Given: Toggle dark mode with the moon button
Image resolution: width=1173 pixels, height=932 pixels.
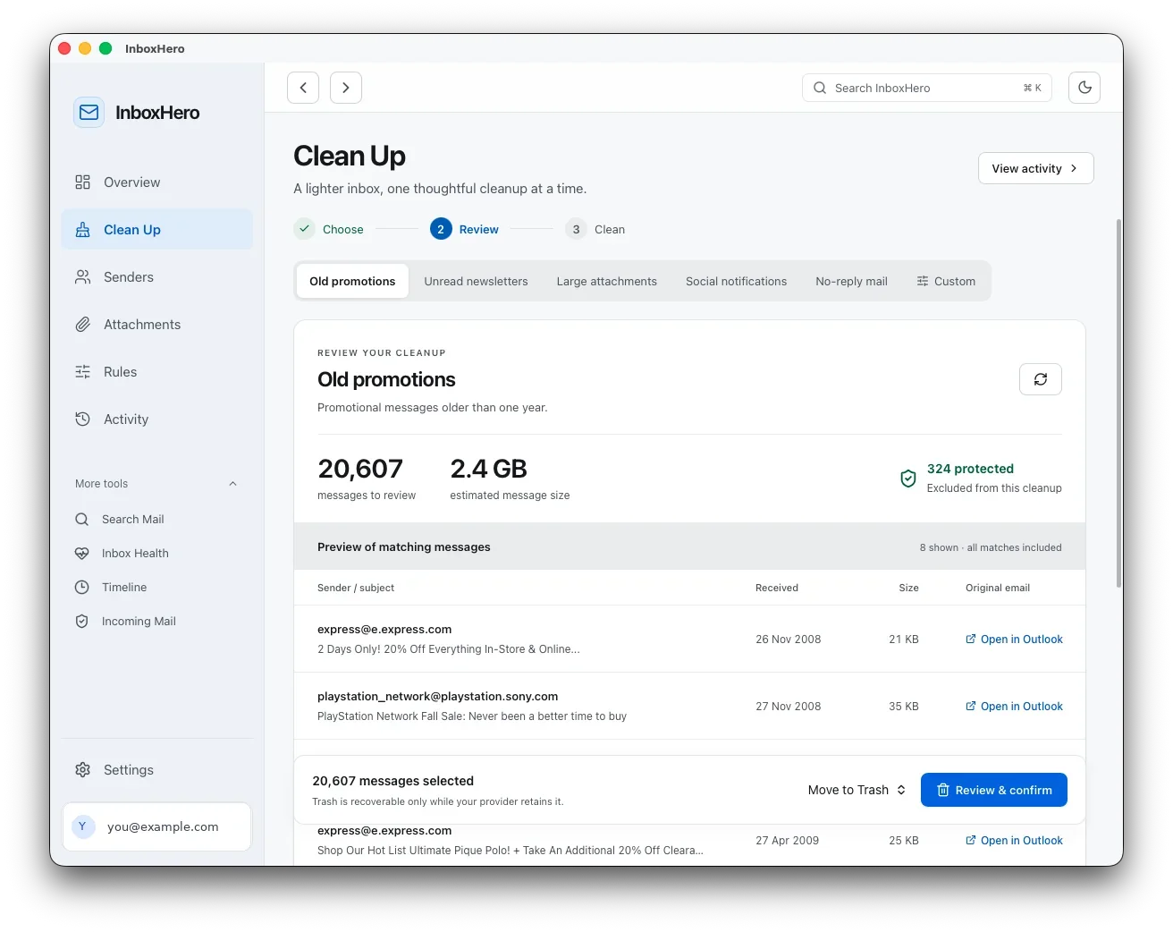Looking at the screenshot, I should coord(1084,88).
